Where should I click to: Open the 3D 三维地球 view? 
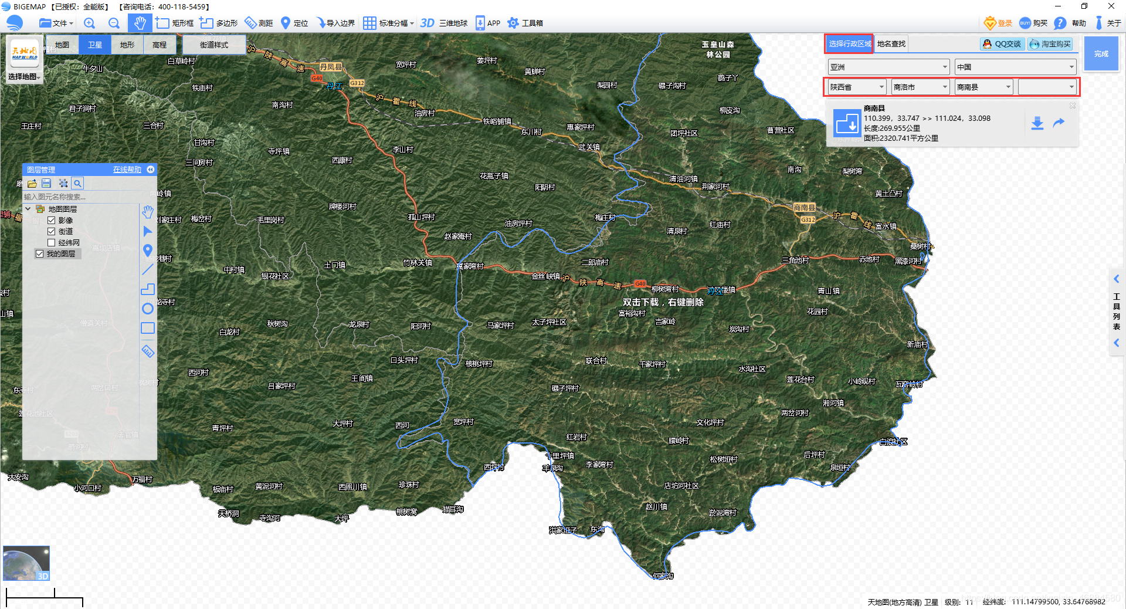[x=444, y=23]
